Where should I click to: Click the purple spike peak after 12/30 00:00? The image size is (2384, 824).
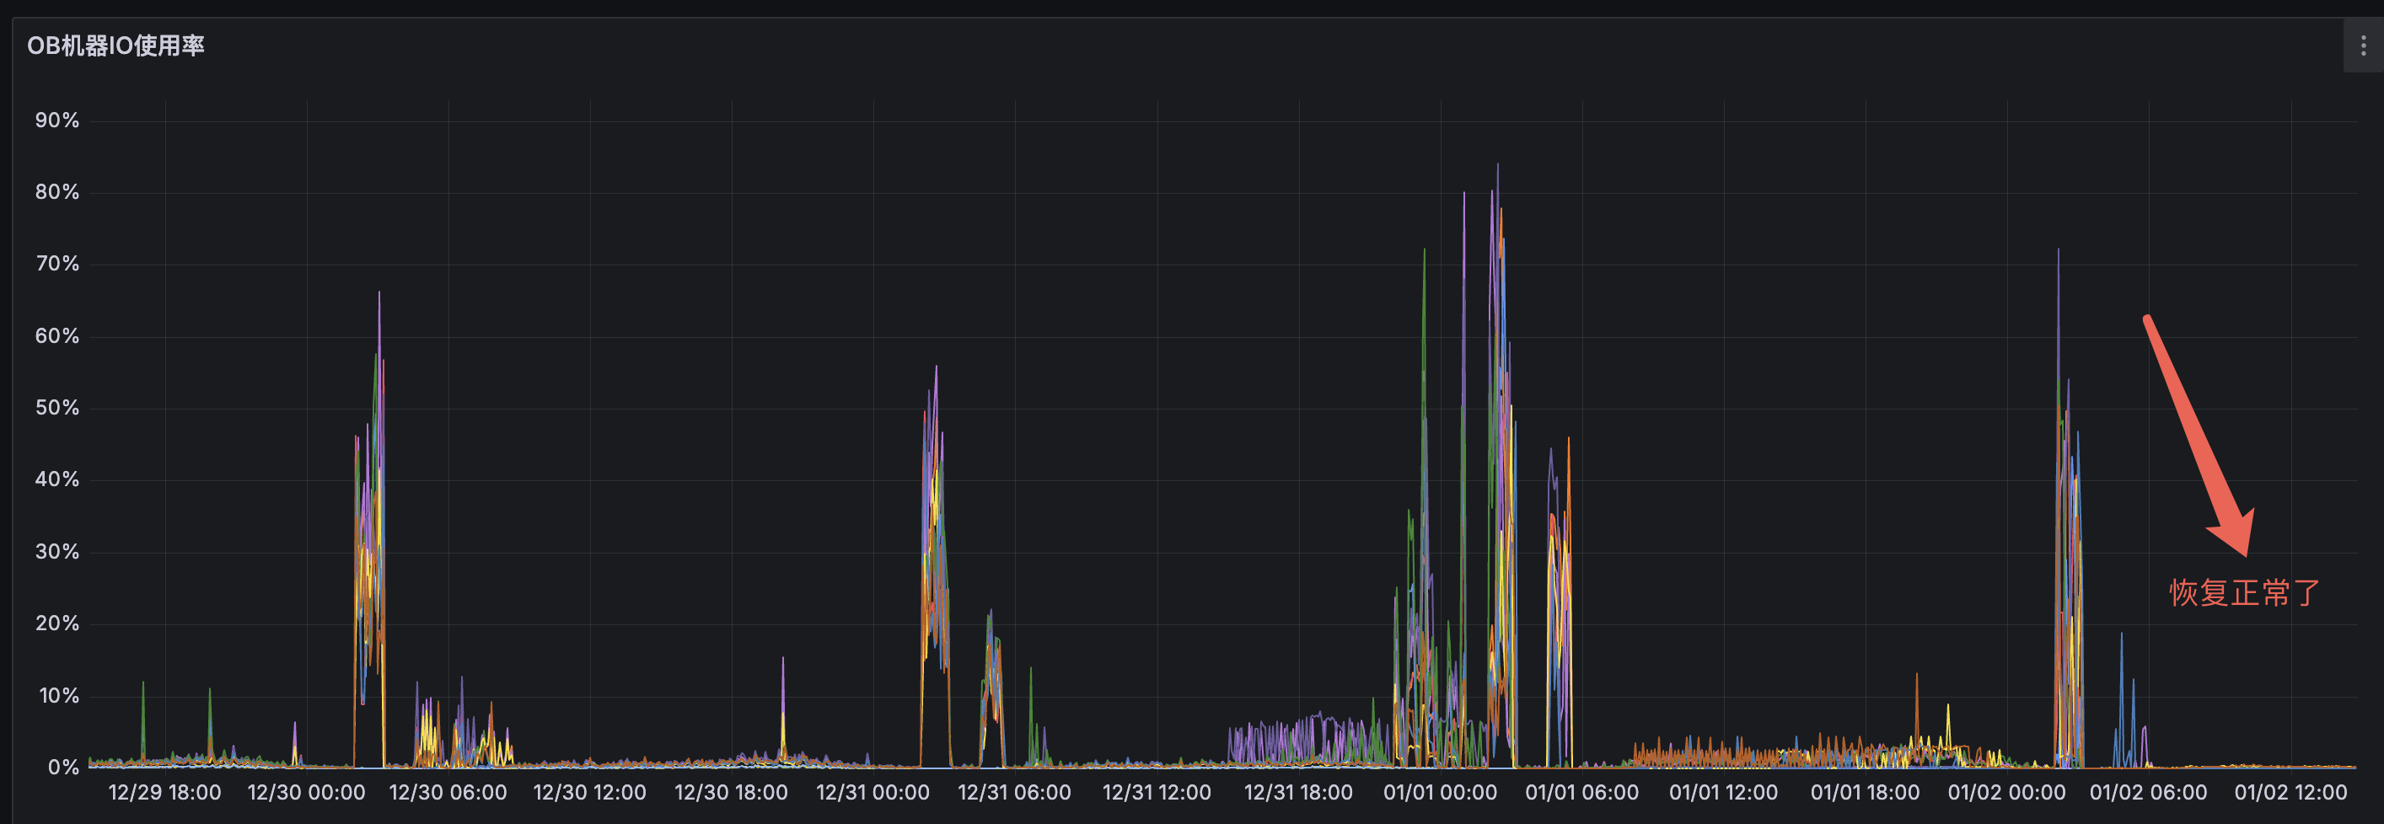pos(379,294)
